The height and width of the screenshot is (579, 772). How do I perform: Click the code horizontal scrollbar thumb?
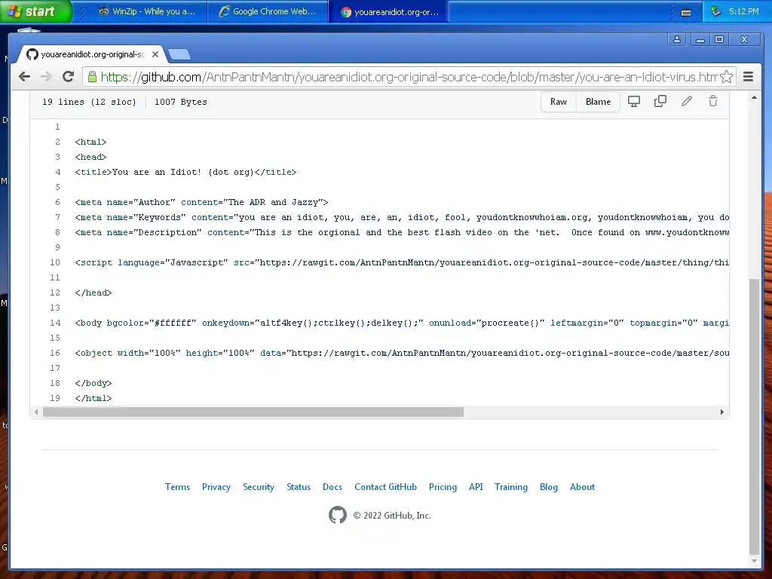253,412
